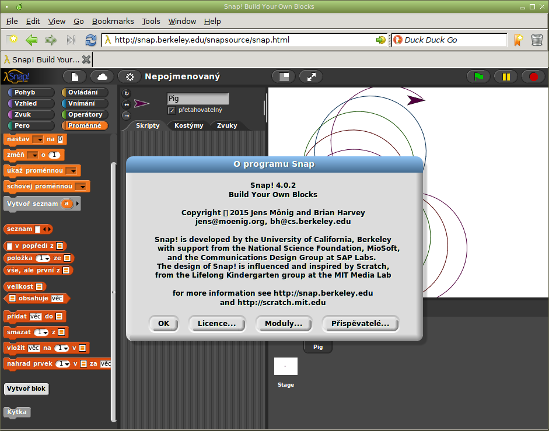Screen dimensions: 549x431
Task: Open the settings gear icon
Action: [x=130, y=76]
